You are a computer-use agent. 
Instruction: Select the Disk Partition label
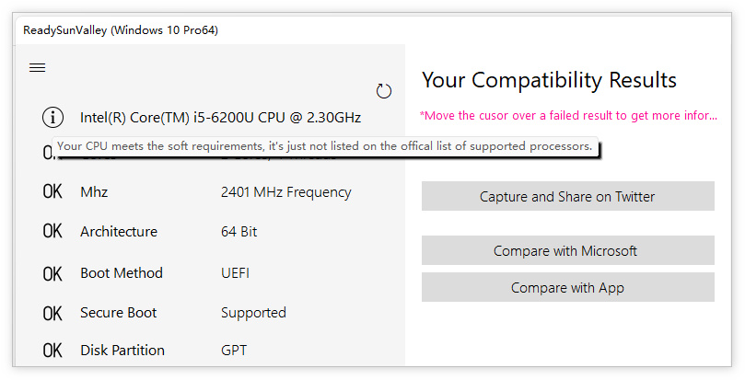(x=122, y=351)
